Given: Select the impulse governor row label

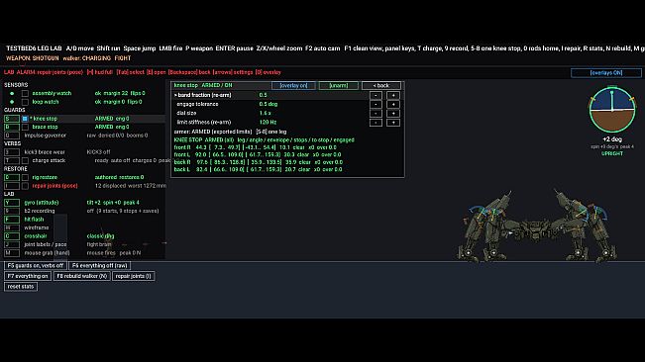Looking at the screenshot, I should point(45,136).
